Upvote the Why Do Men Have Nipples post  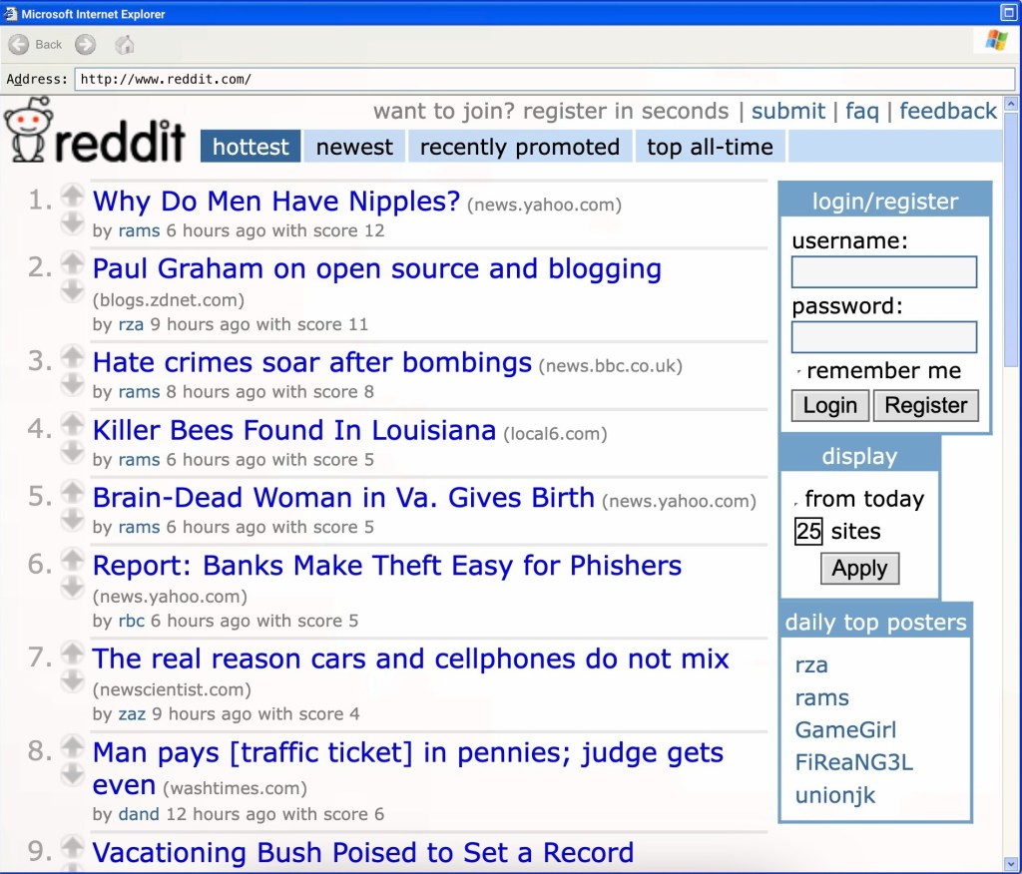click(72, 195)
